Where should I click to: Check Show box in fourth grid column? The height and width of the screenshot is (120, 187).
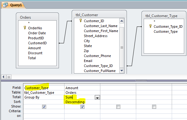coord(154,107)
